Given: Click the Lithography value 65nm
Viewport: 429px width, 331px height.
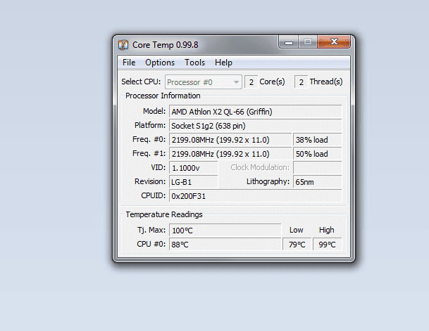Looking at the screenshot, I should tap(318, 182).
